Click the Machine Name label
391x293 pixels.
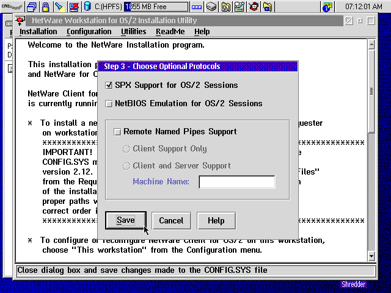pos(161,182)
